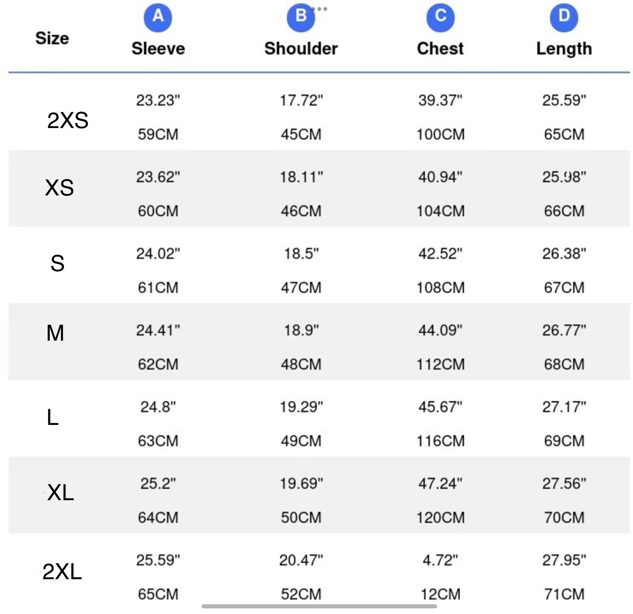Click the Length column header
The height and width of the screenshot is (614, 633).
point(564,49)
